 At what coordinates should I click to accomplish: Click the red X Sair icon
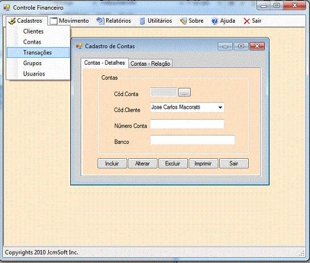246,21
